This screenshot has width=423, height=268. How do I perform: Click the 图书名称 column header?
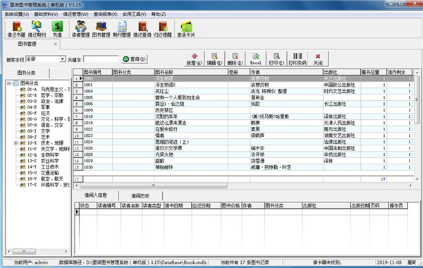pos(191,72)
